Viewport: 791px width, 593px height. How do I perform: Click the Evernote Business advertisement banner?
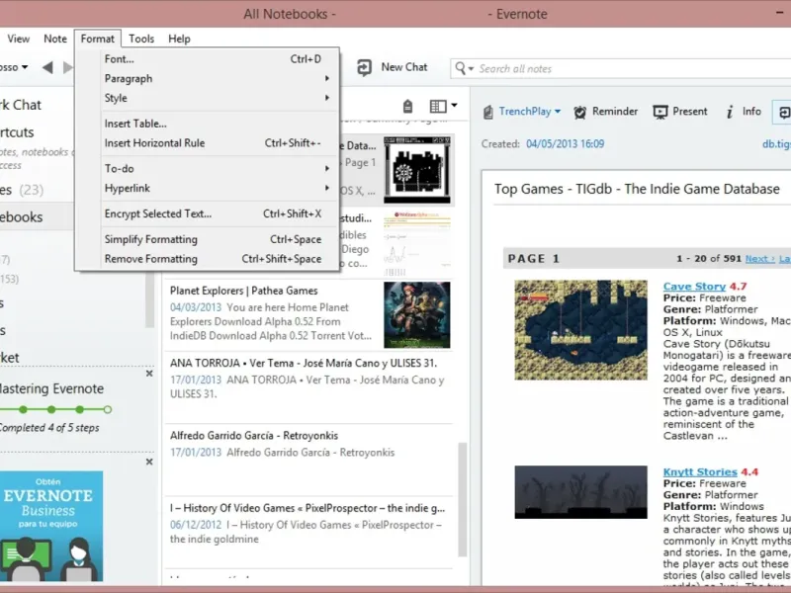[x=51, y=526]
